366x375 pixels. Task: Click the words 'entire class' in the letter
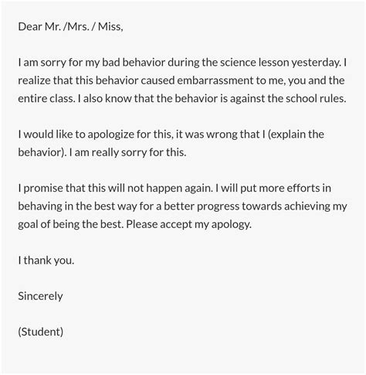tap(46, 98)
